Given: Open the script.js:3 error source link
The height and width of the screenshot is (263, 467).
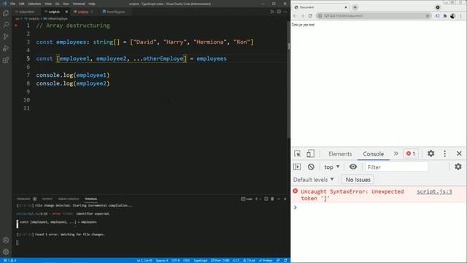Looking at the screenshot, I should click(434, 191).
